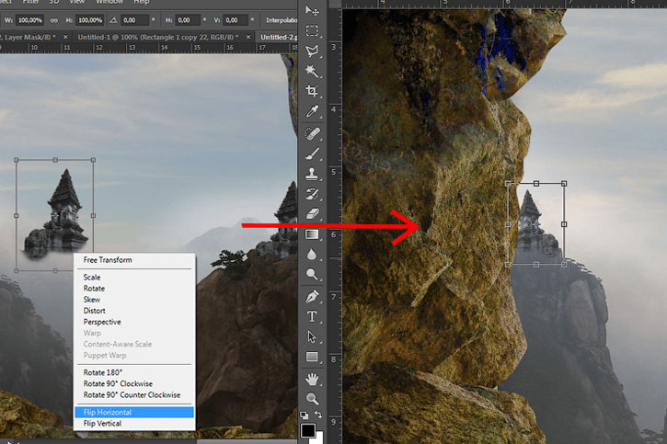
Task: Select the Eraser tool
Action: pos(312,213)
